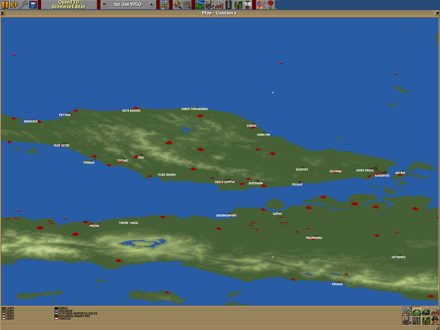Close the Map - Contours window

(x=2, y=13)
